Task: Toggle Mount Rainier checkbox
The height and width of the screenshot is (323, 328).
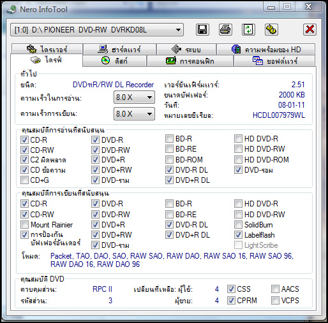Action: coord(24,224)
